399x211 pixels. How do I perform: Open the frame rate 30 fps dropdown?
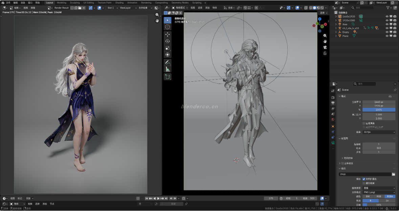[x=379, y=132]
